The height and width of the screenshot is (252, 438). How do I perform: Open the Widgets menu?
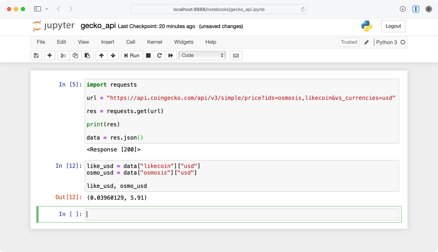pos(184,42)
